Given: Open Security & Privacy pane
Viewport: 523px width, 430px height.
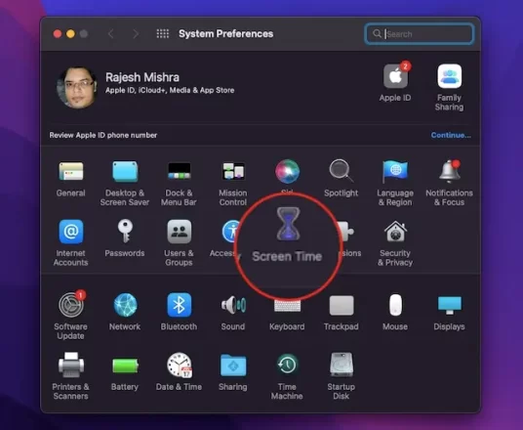Looking at the screenshot, I should 395,232.
